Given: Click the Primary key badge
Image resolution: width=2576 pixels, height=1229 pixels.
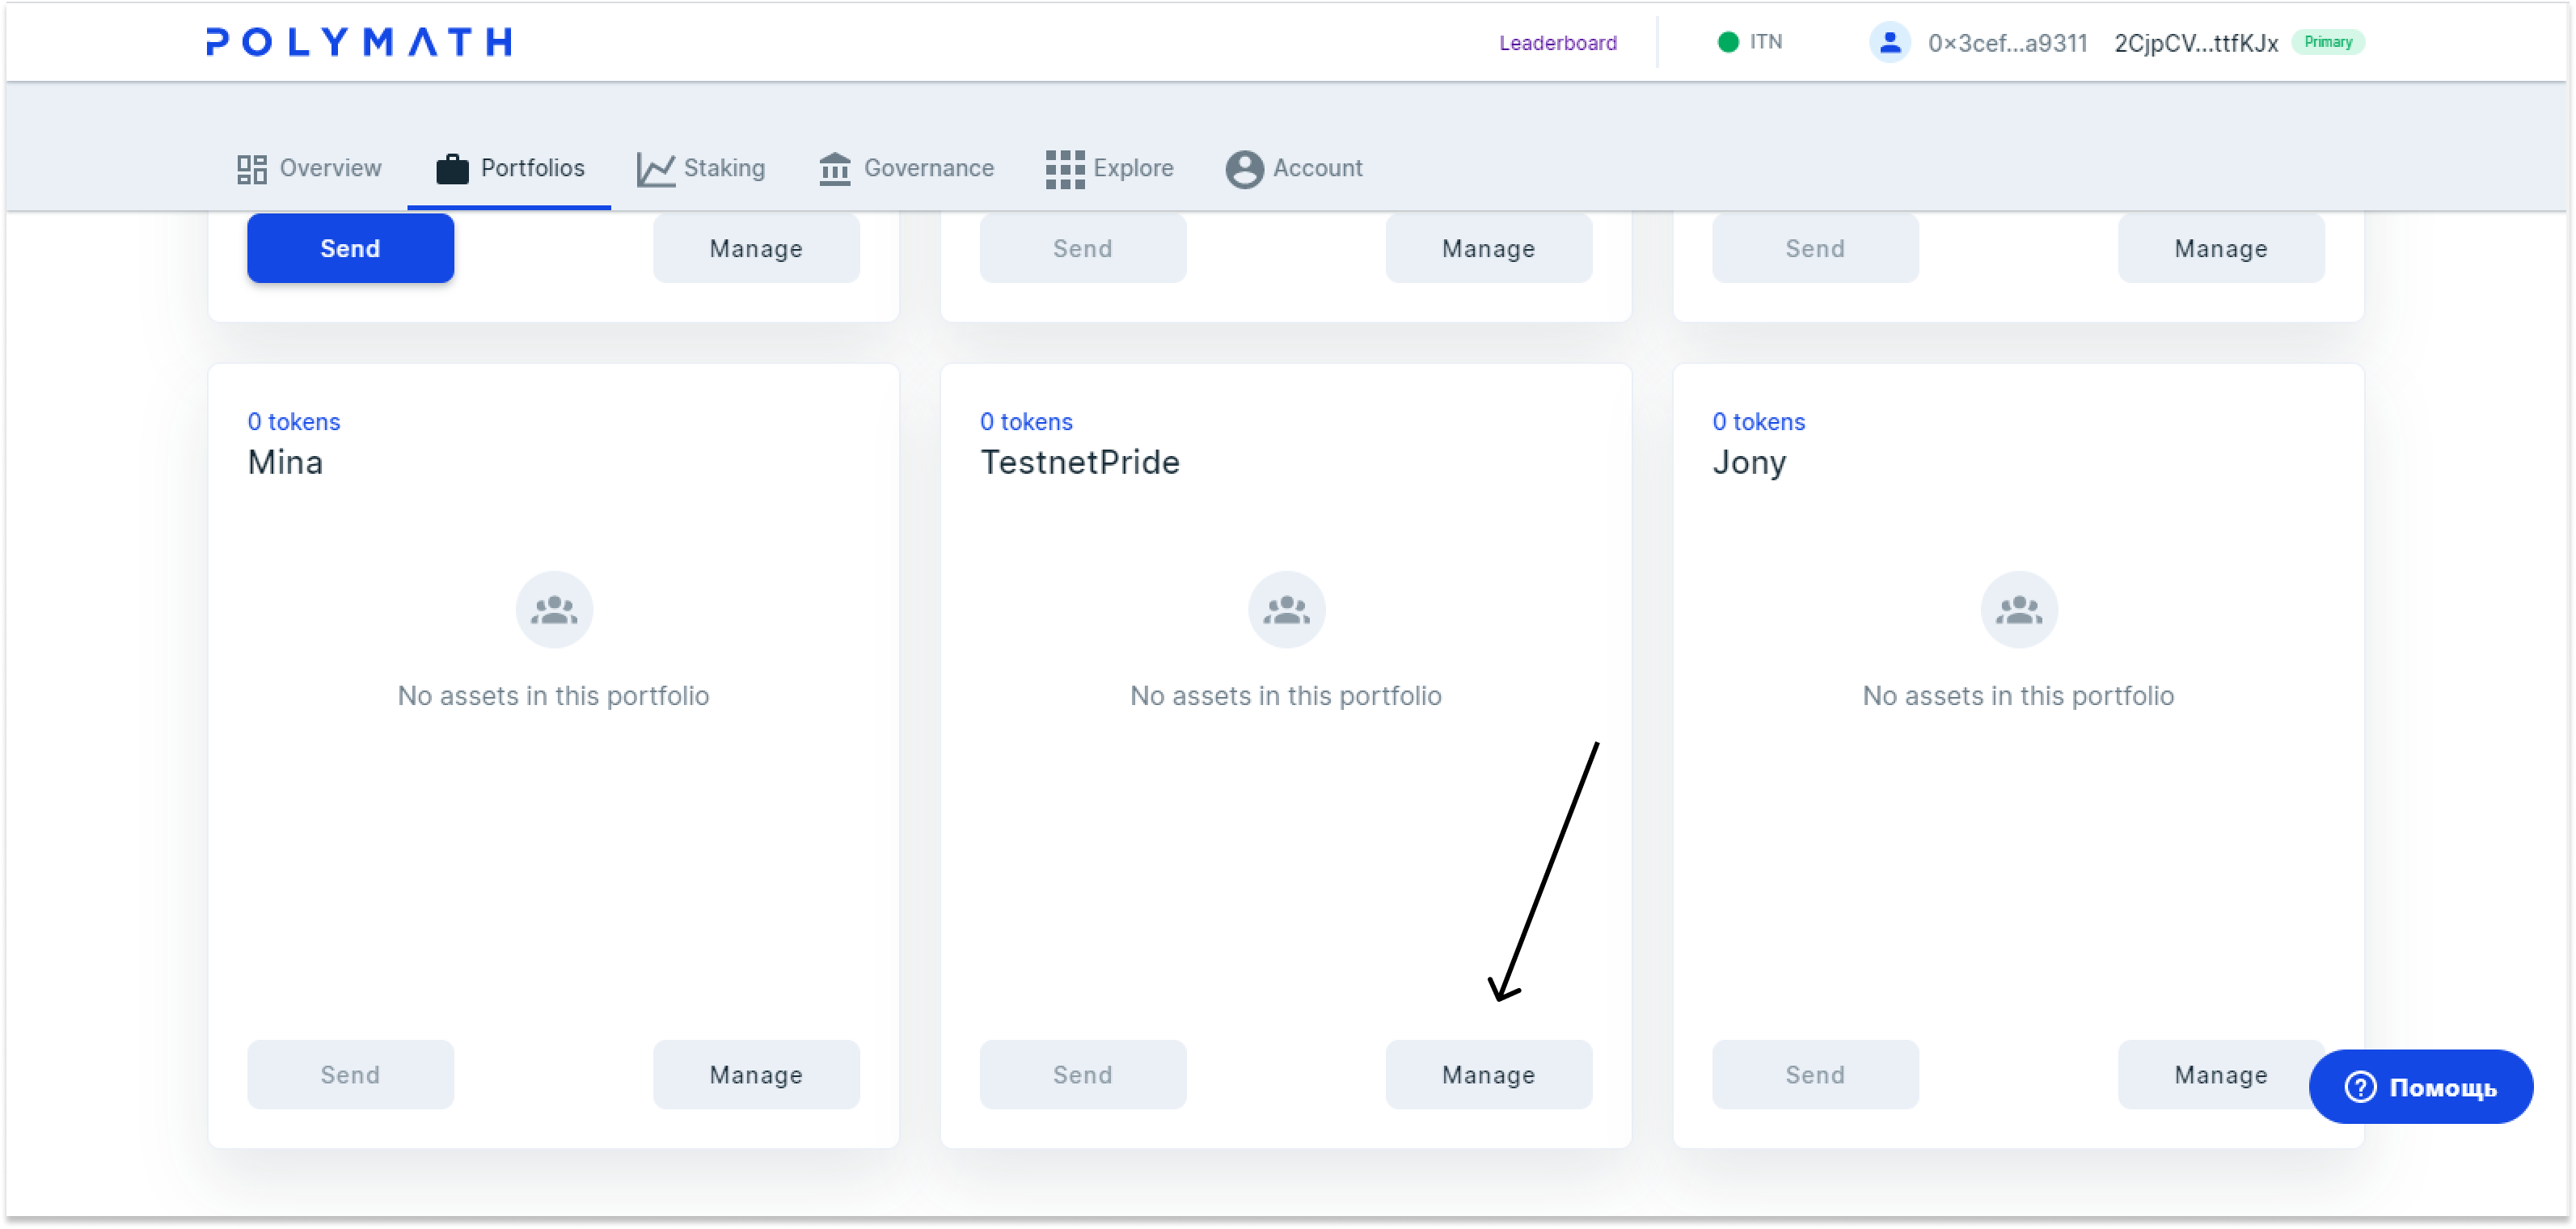Looking at the screenshot, I should (2327, 42).
